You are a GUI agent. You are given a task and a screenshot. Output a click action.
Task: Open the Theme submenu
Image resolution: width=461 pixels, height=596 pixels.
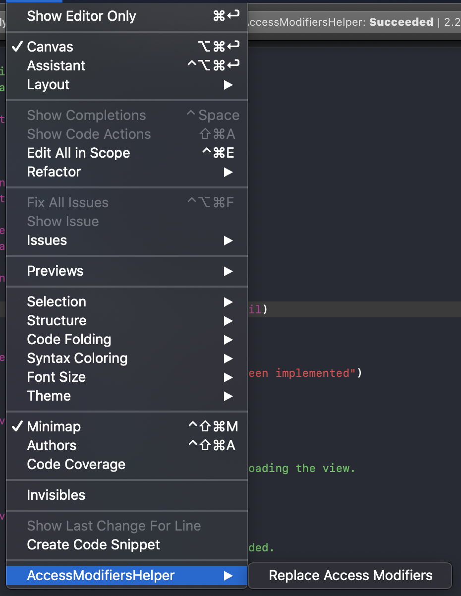point(49,396)
